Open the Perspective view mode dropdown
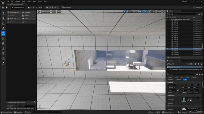204x114 pixels. 46,11
